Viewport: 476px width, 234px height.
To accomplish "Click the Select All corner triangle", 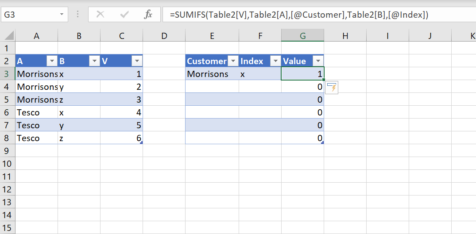I will [x=8, y=36].
